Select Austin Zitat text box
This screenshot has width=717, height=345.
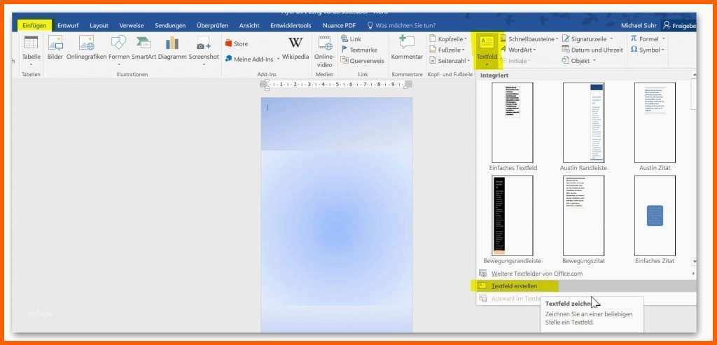[x=655, y=122]
